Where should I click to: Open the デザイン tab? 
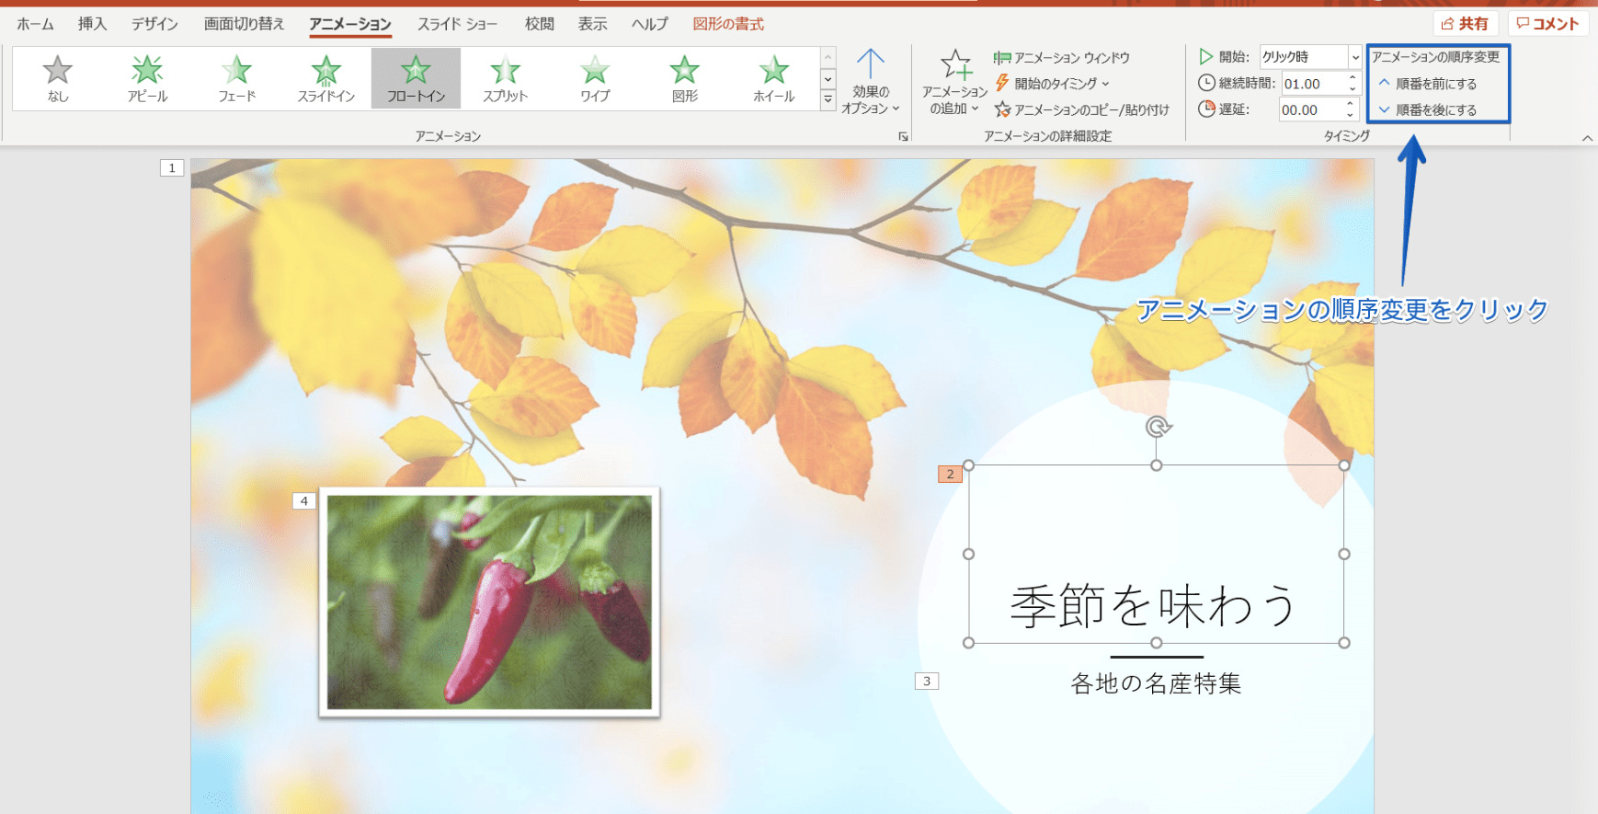coord(154,24)
